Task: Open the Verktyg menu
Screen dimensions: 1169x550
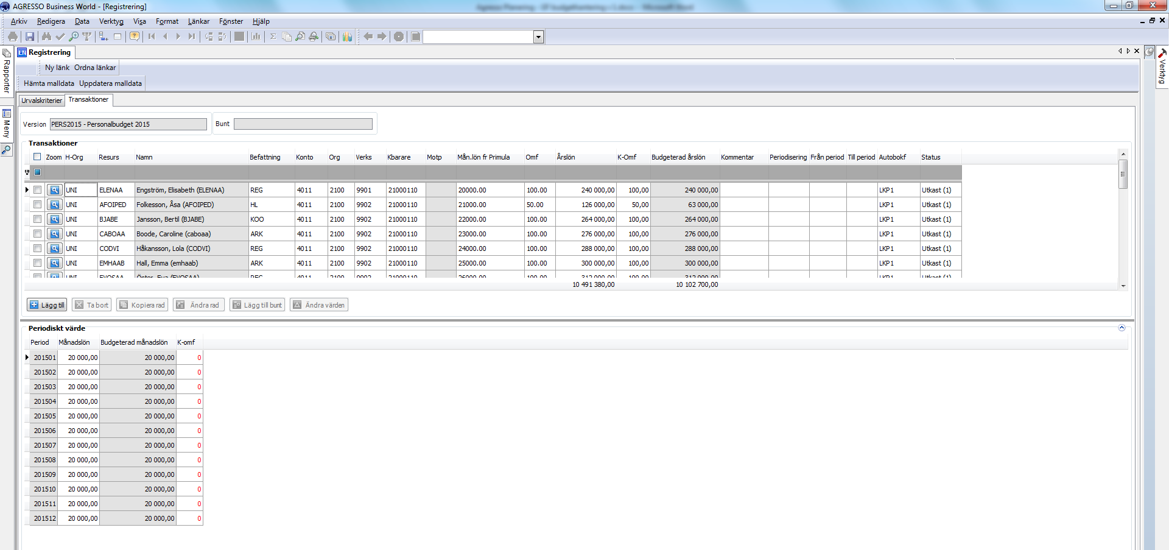Action: click(111, 21)
